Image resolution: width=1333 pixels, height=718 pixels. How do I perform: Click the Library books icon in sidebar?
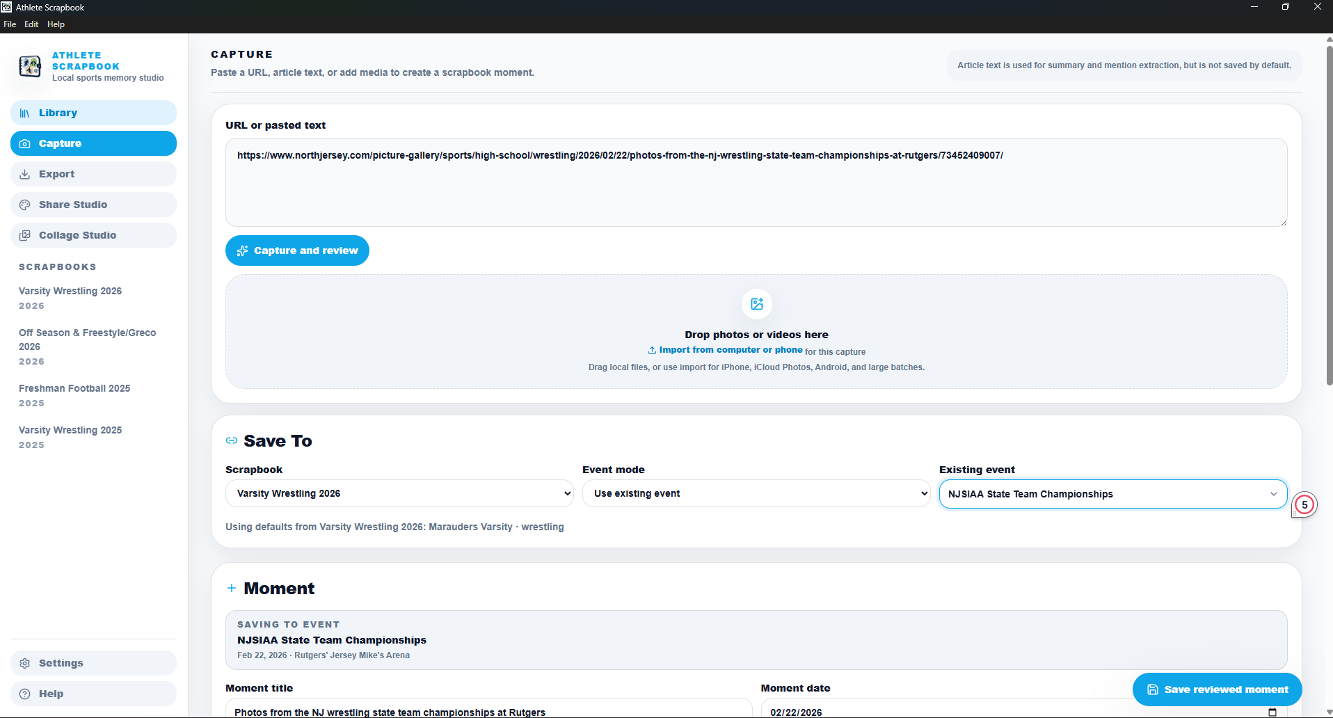25,113
